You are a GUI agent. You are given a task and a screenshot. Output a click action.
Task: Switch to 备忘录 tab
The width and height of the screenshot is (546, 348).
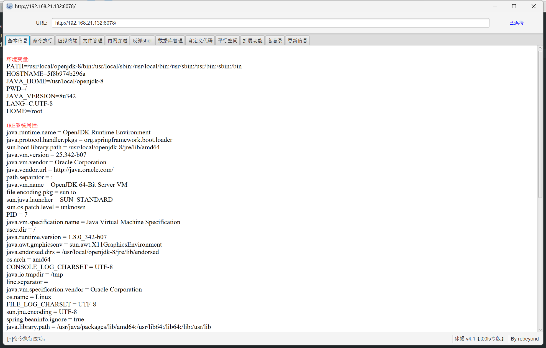(x=275, y=41)
